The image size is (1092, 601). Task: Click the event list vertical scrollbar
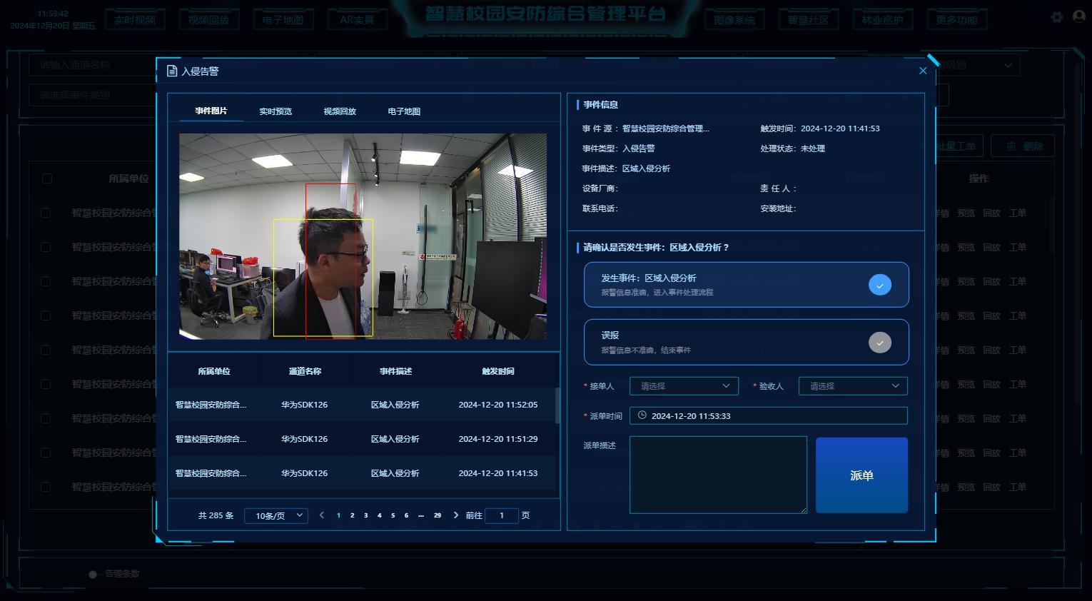[557, 405]
